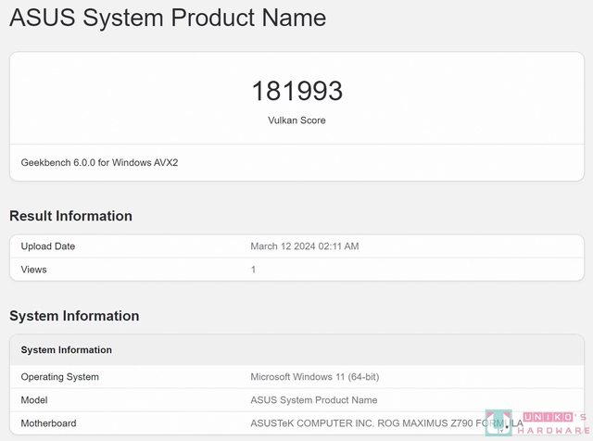
Task: Click the Result Information section heading
Action: 70,216
